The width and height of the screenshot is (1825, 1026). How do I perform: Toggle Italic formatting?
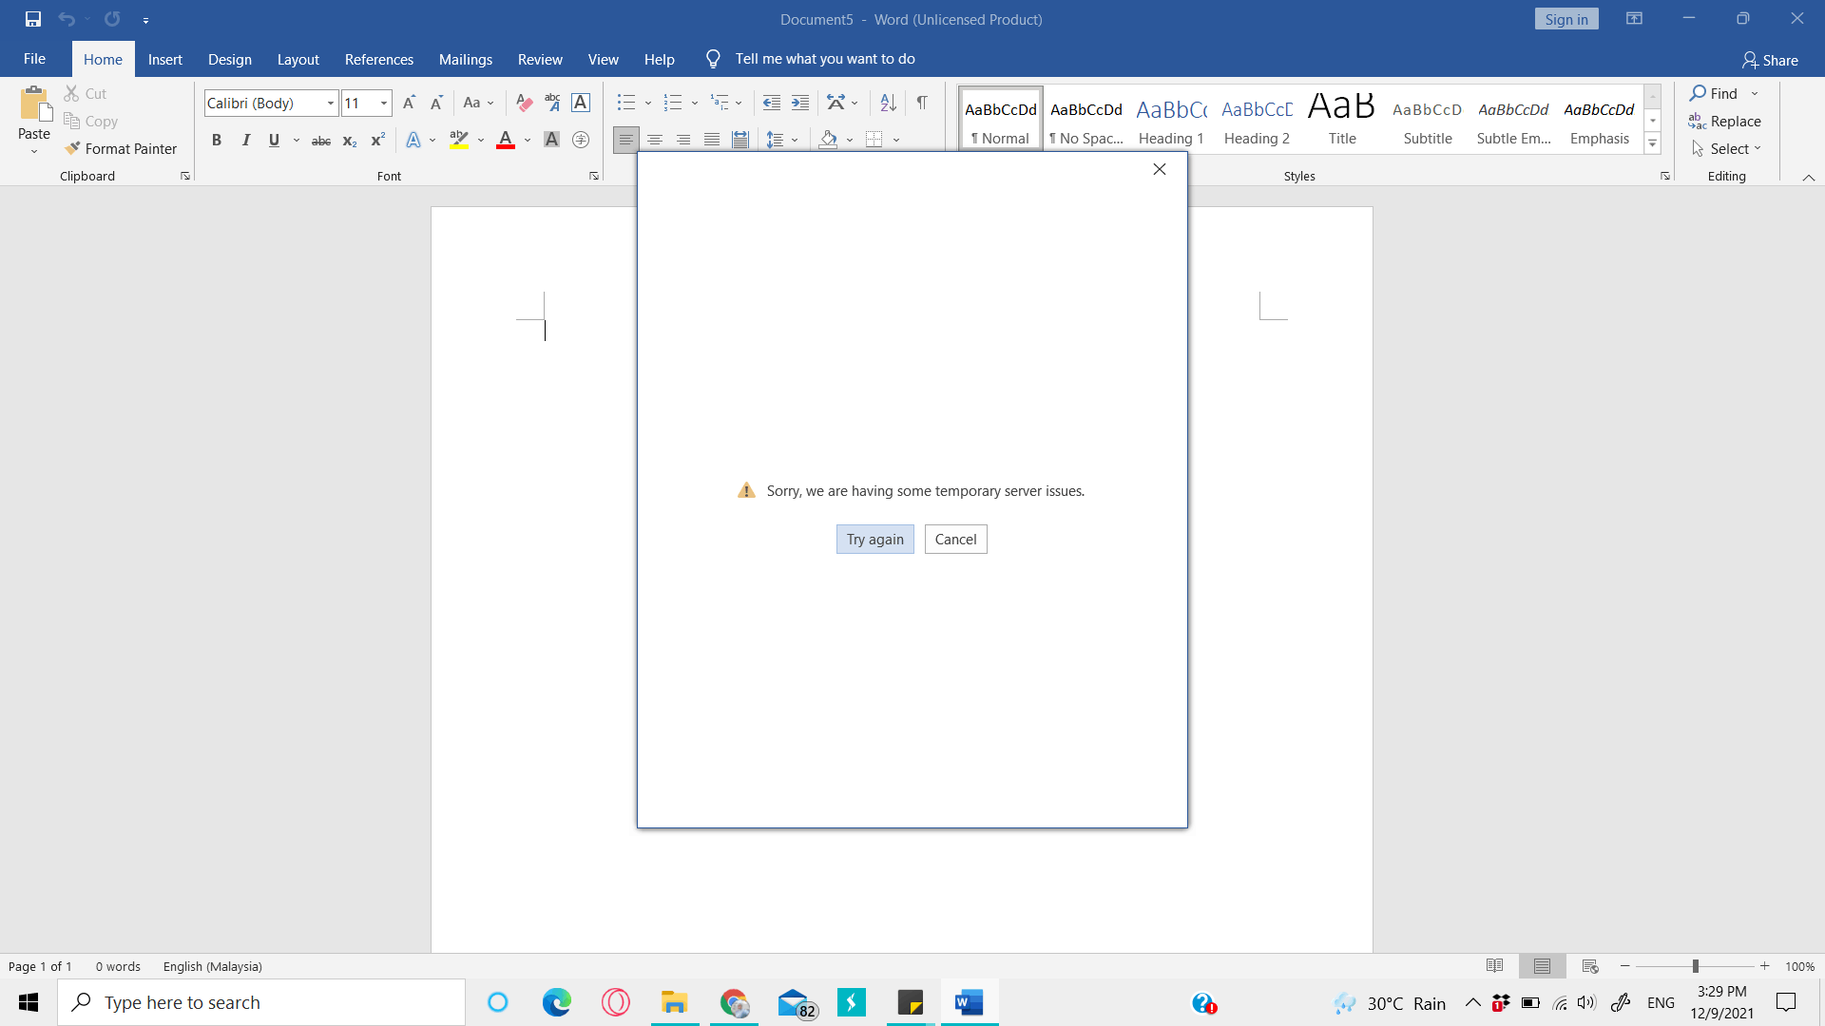coord(246,141)
